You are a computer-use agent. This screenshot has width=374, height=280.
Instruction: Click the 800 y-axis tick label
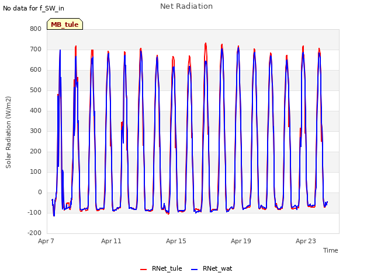[36, 29]
